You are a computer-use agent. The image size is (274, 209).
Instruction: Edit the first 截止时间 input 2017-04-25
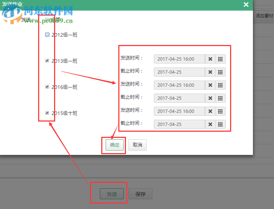click(180, 72)
